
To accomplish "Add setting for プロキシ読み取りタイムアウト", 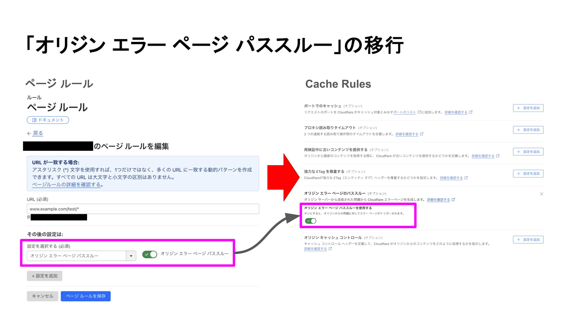I will 528,130.
